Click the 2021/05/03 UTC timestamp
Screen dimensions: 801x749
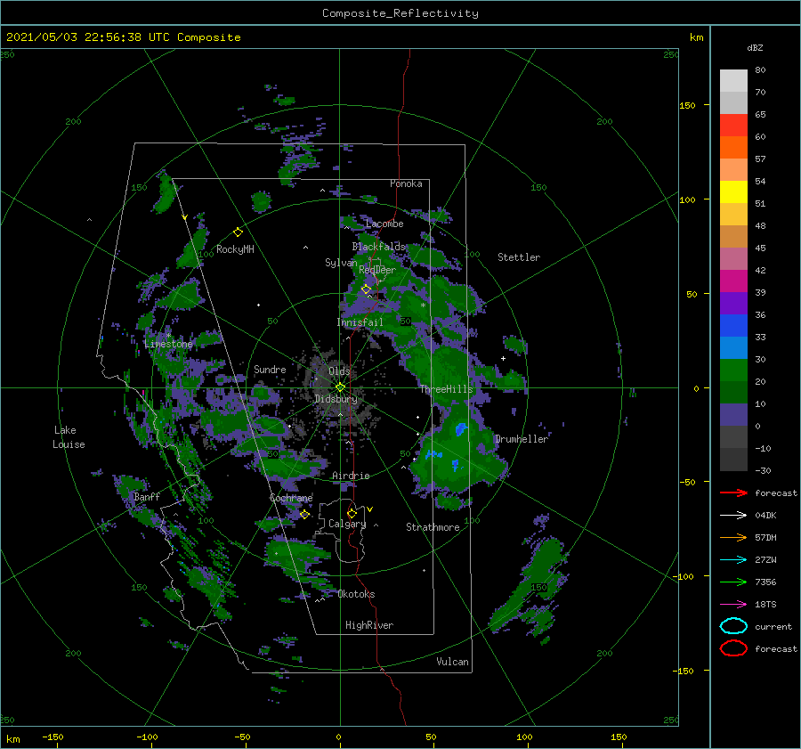click(x=123, y=37)
